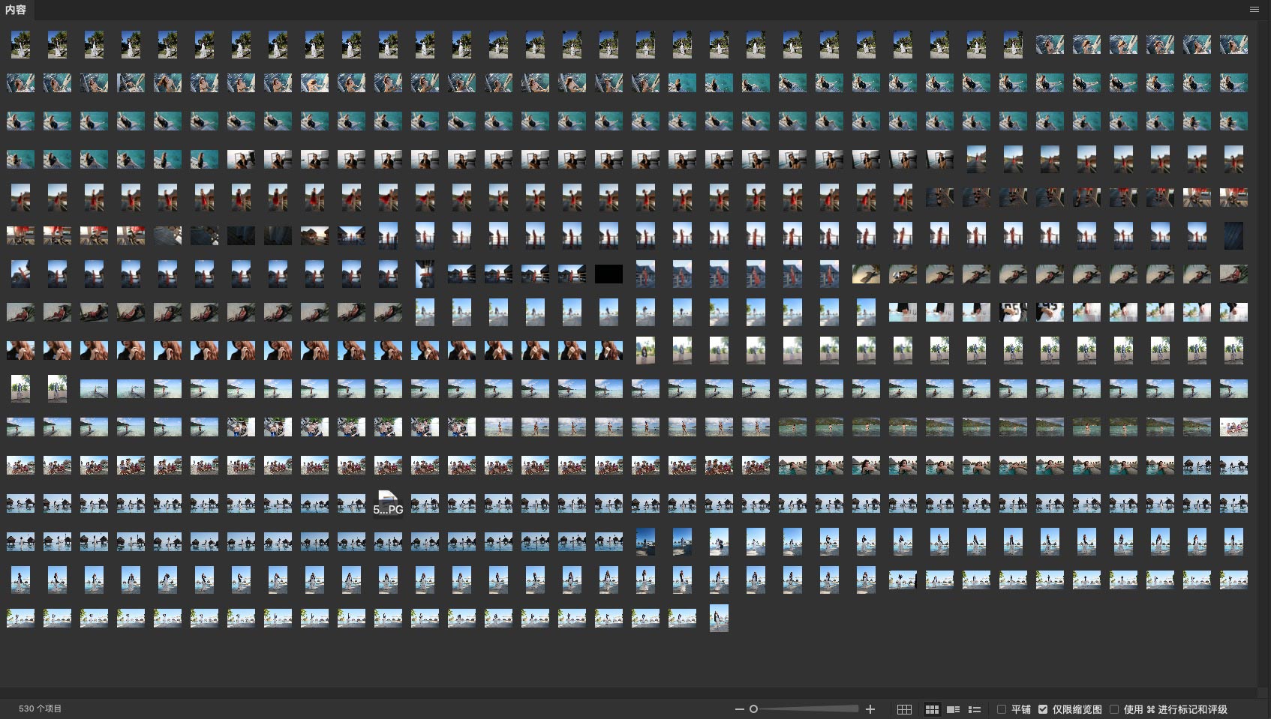Viewport: 1271px width, 719px height.
Task: Select the 内容 panel tab
Action: tap(16, 10)
